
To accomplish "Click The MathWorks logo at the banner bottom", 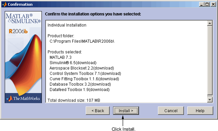I will (23, 98).
